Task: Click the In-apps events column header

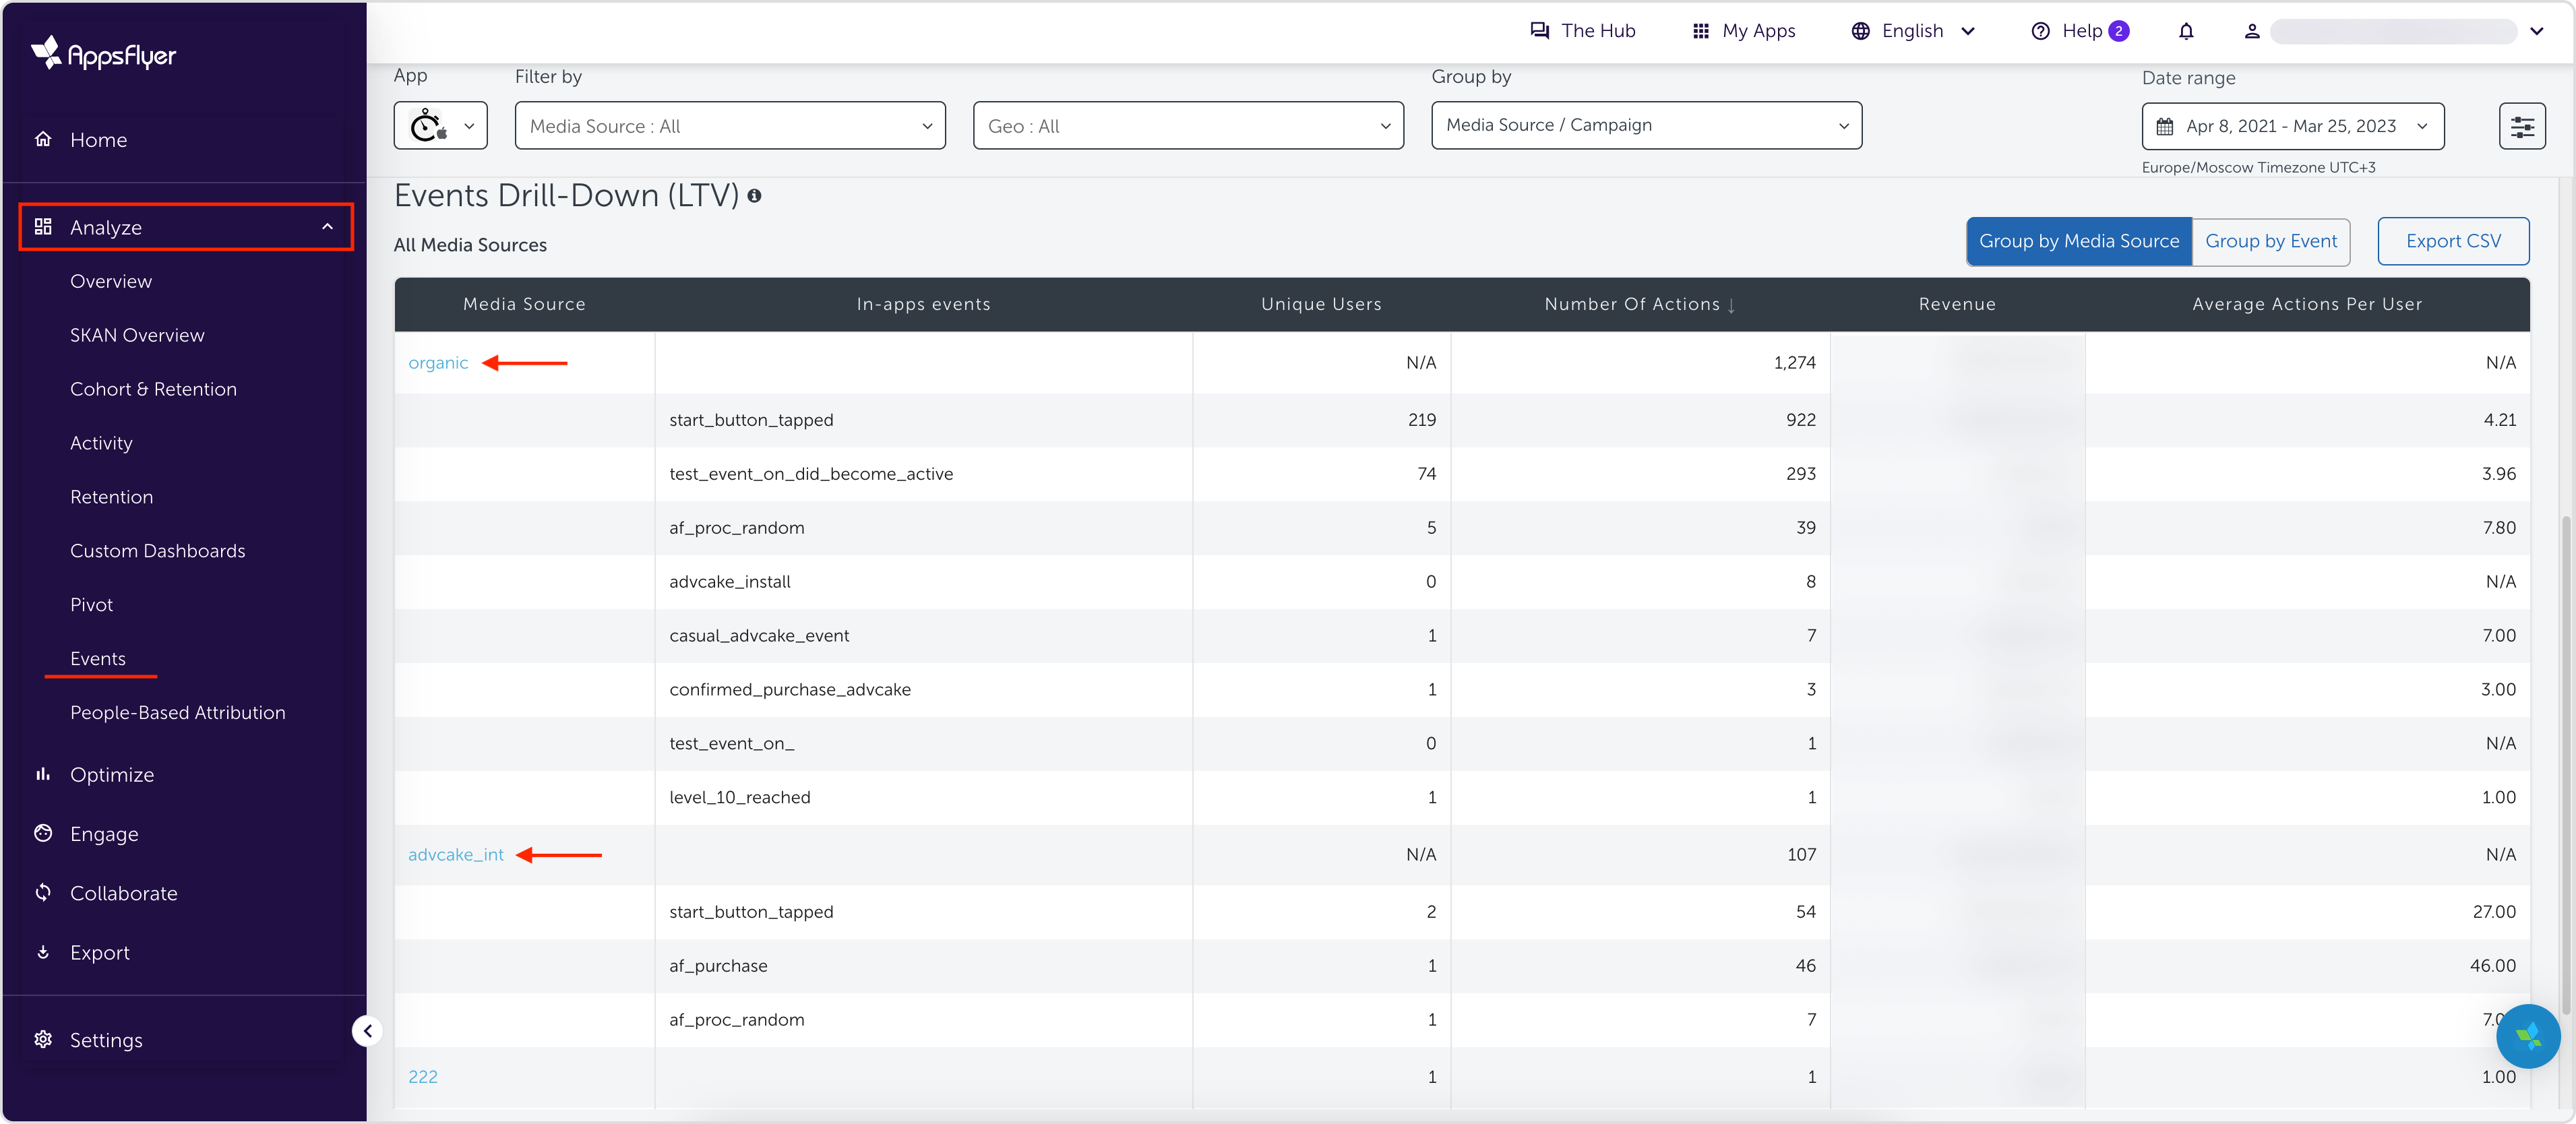Action: click(923, 304)
